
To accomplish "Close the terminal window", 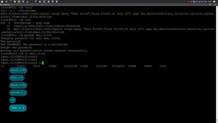I will 215,4.
